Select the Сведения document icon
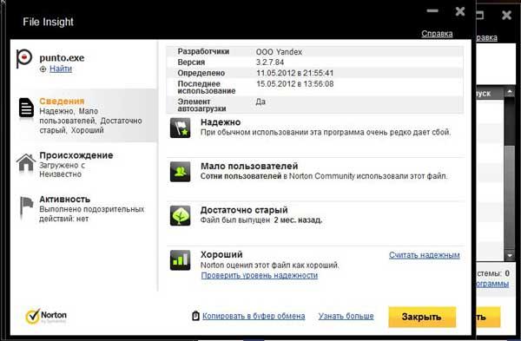 pyautogui.click(x=26, y=108)
